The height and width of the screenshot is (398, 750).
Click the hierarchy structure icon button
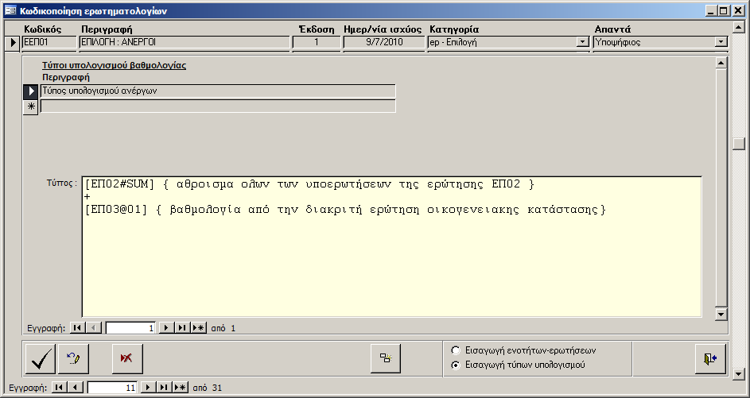point(386,359)
